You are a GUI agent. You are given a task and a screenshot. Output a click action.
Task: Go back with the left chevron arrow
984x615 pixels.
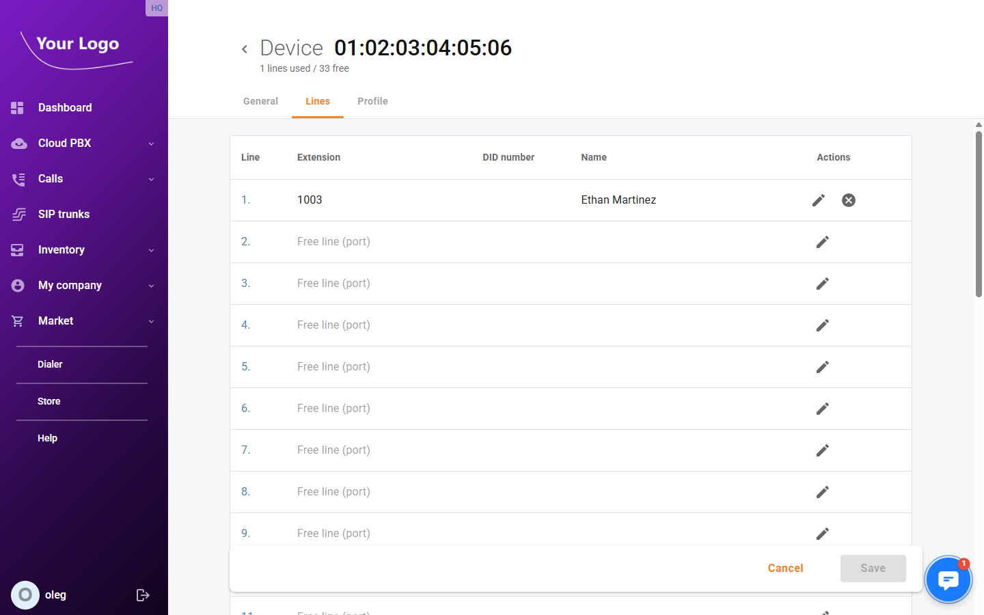click(245, 49)
